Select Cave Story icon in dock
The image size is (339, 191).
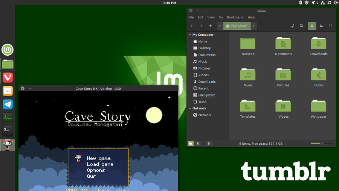(8, 145)
